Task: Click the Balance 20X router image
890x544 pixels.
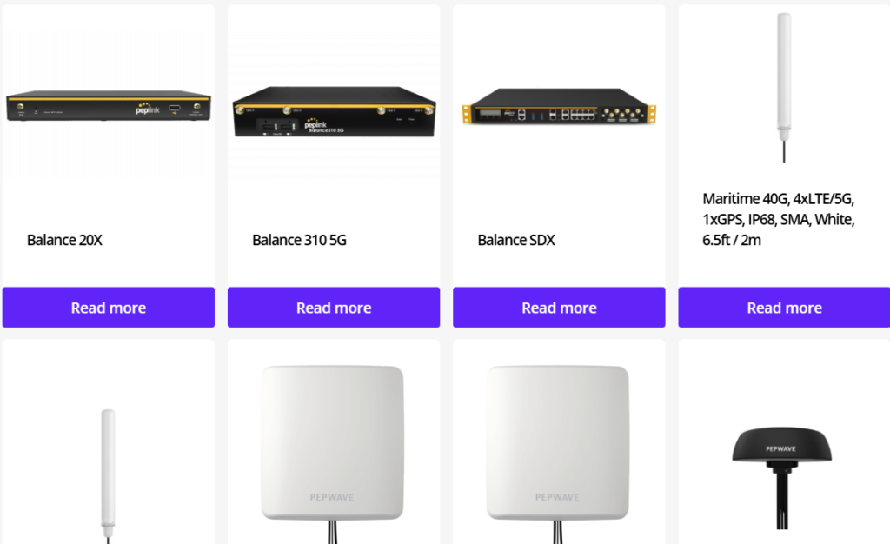Action: [x=108, y=106]
